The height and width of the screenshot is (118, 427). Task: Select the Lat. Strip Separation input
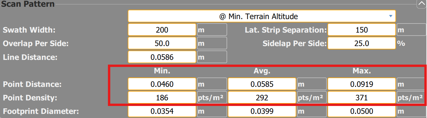pos(361,30)
